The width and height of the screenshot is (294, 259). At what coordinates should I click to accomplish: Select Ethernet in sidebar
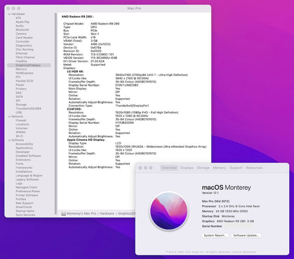point(21,53)
